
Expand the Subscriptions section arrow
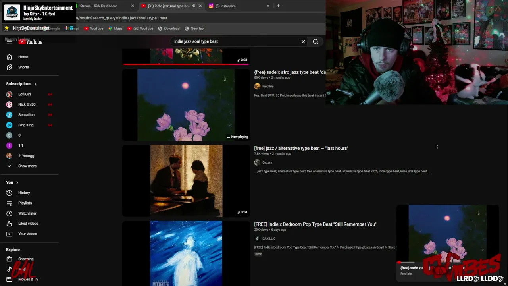click(x=35, y=84)
